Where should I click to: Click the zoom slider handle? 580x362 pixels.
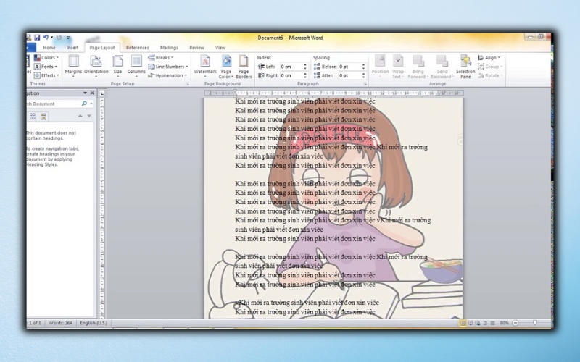coord(535,323)
